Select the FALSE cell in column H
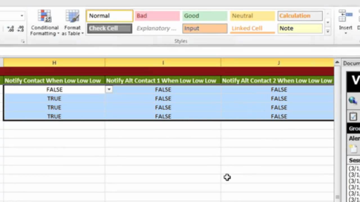This screenshot has height=202, width=360. pyautogui.click(x=54, y=89)
